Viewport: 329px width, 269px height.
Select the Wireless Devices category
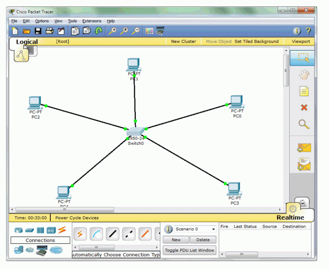[51, 230]
